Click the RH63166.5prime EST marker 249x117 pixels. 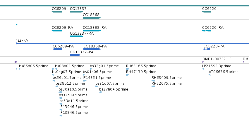tap(128, 69)
